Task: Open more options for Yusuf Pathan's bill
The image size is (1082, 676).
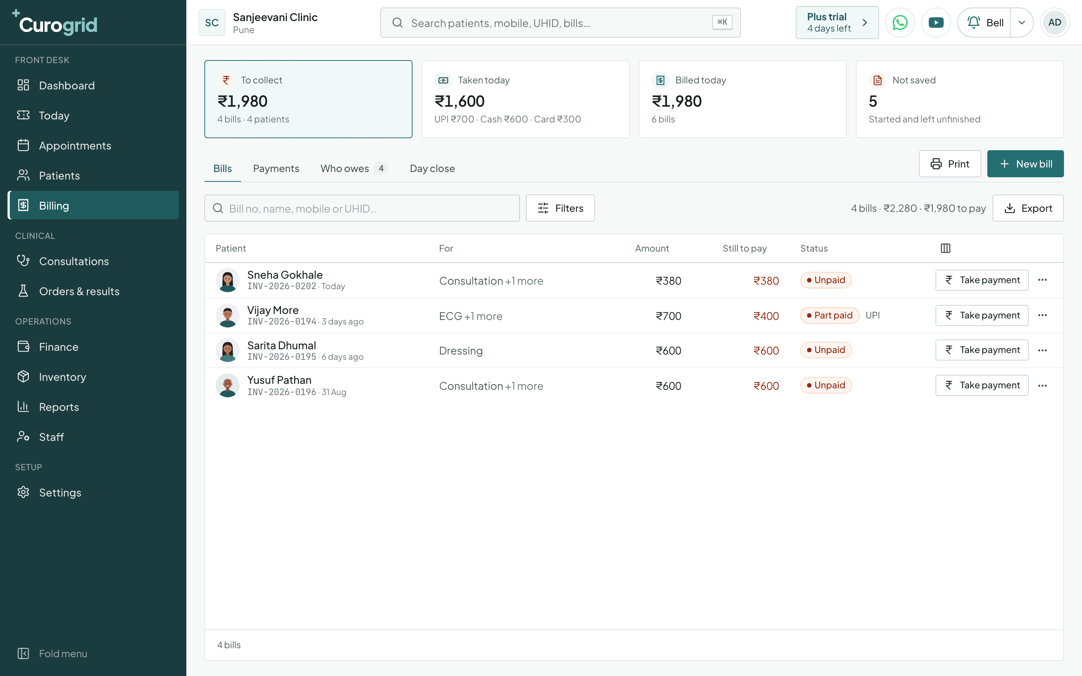Action: pyautogui.click(x=1042, y=385)
